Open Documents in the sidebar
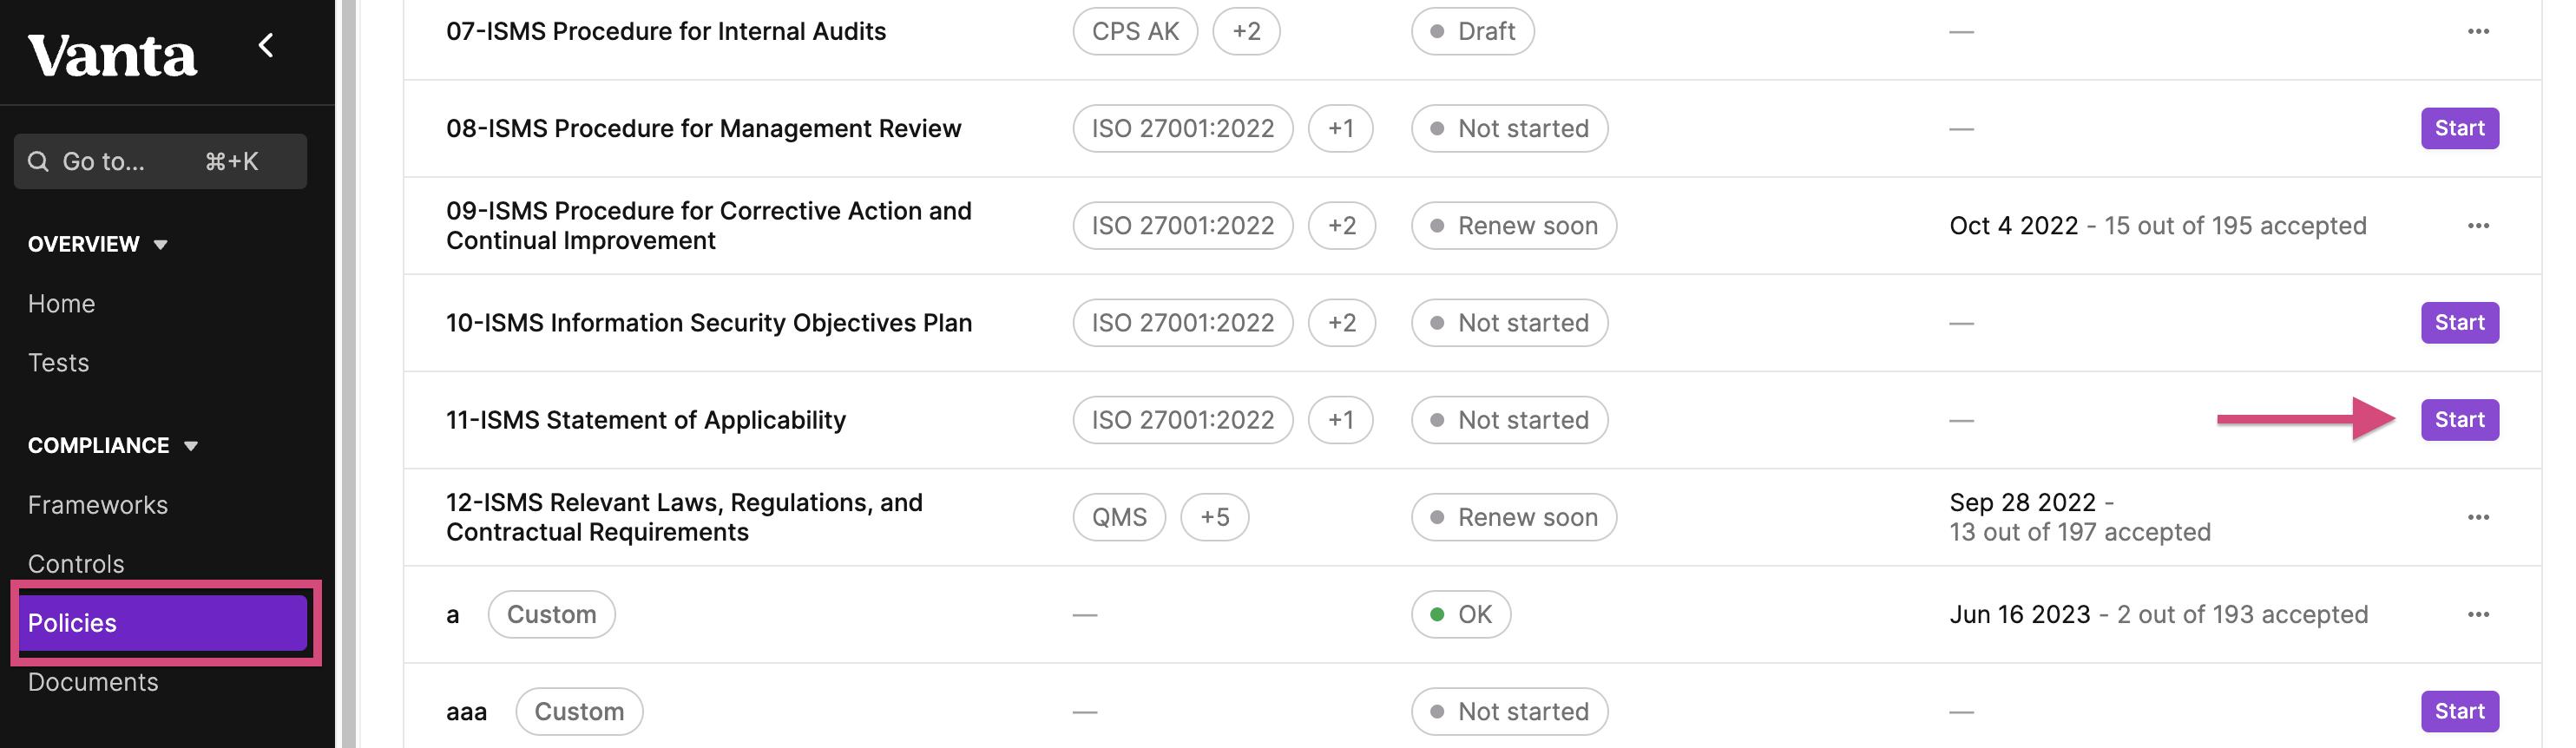2576x748 pixels. coord(93,682)
